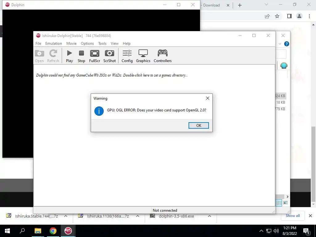The image size is (316, 237).
Task: Open the Chrome profile avatar
Action: 299,16
